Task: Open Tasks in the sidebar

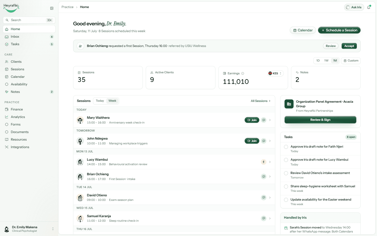Action: click(x=29, y=44)
